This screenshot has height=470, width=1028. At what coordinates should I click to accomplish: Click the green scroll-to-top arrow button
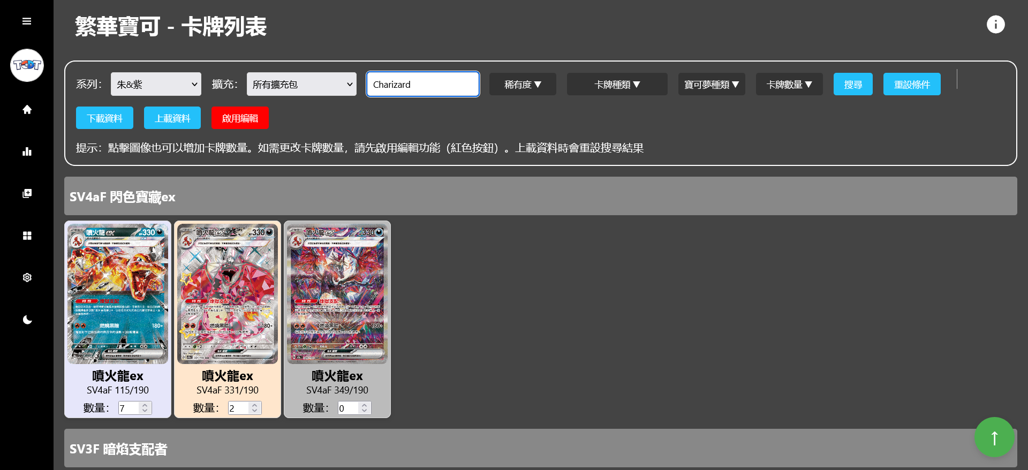[994, 437]
